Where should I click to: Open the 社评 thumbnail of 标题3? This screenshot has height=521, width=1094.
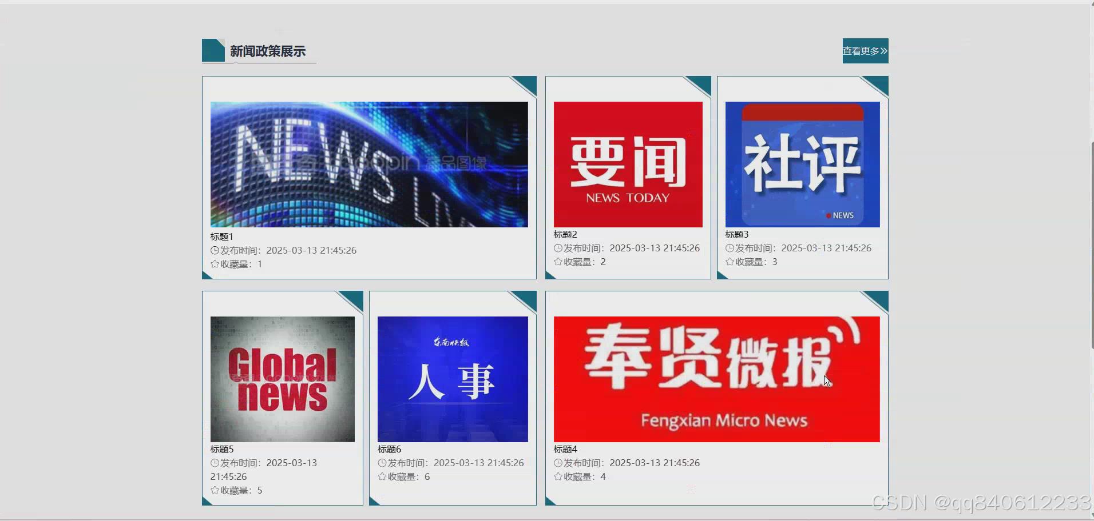[x=802, y=165]
